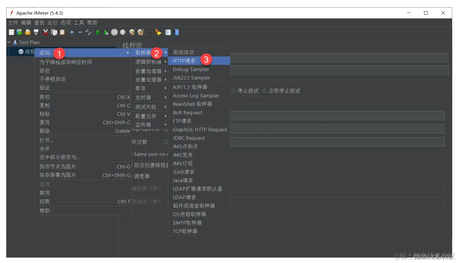
Task: Select GraphQL HTTP Request entry
Action: pyautogui.click(x=199, y=130)
